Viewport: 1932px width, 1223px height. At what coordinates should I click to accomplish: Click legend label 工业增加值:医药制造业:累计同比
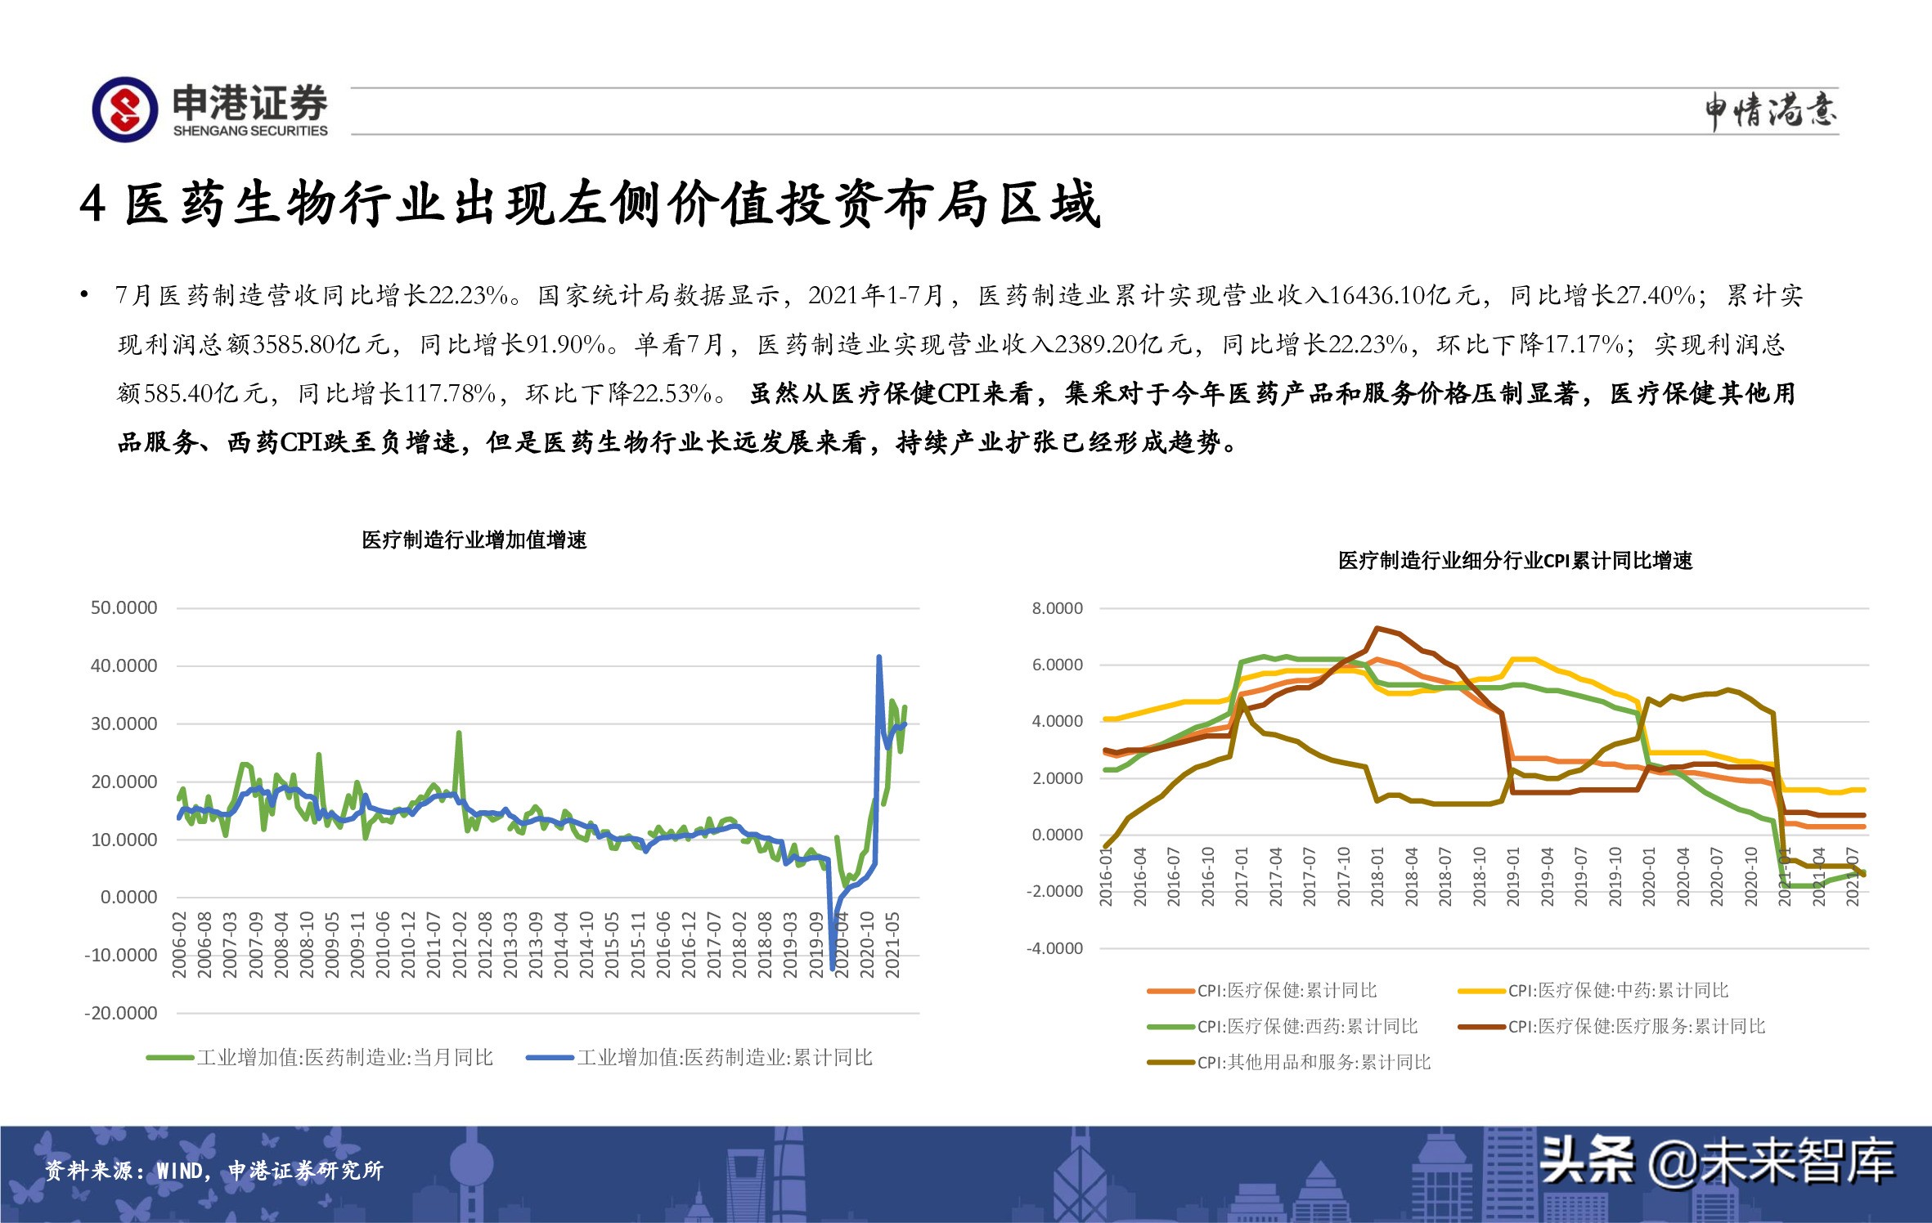click(725, 1058)
